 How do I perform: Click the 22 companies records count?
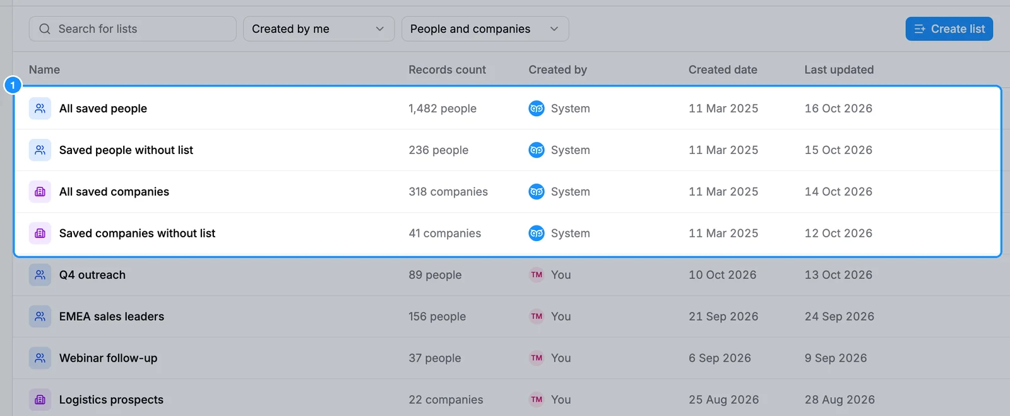point(446,400)
